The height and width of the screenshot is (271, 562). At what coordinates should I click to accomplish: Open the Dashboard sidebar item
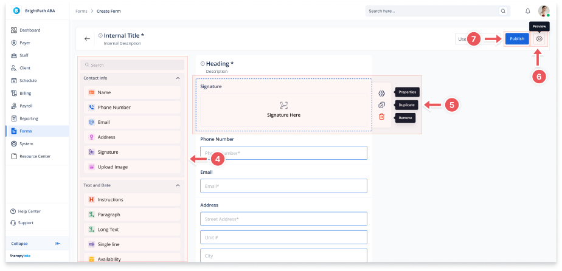click(37, 30)
